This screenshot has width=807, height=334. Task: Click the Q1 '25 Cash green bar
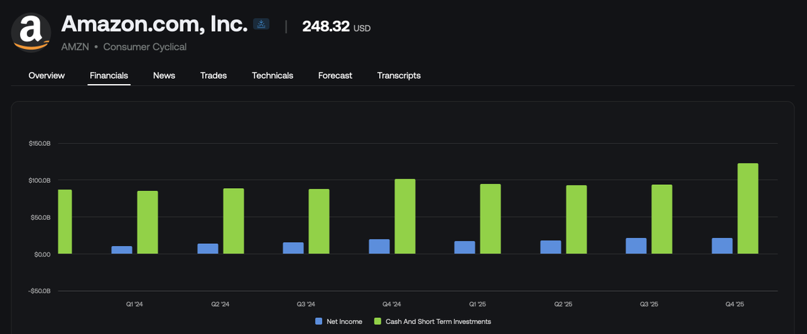[x=490, y=219]
